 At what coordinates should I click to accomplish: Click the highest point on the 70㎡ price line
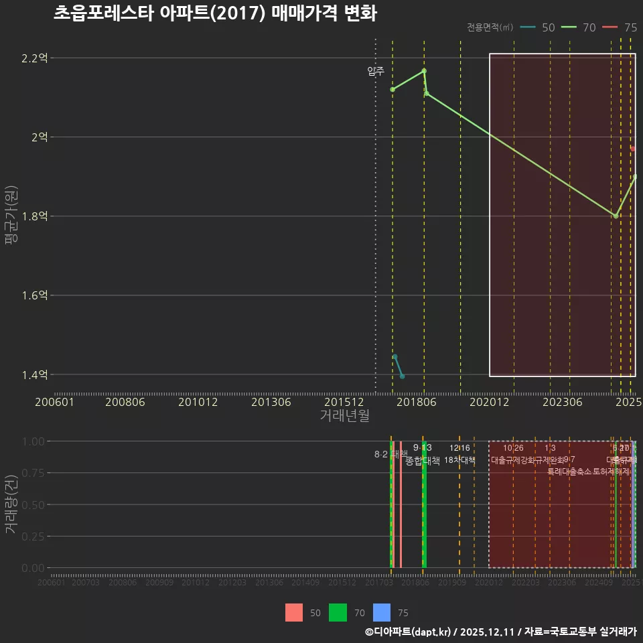(x=424, y=70)
